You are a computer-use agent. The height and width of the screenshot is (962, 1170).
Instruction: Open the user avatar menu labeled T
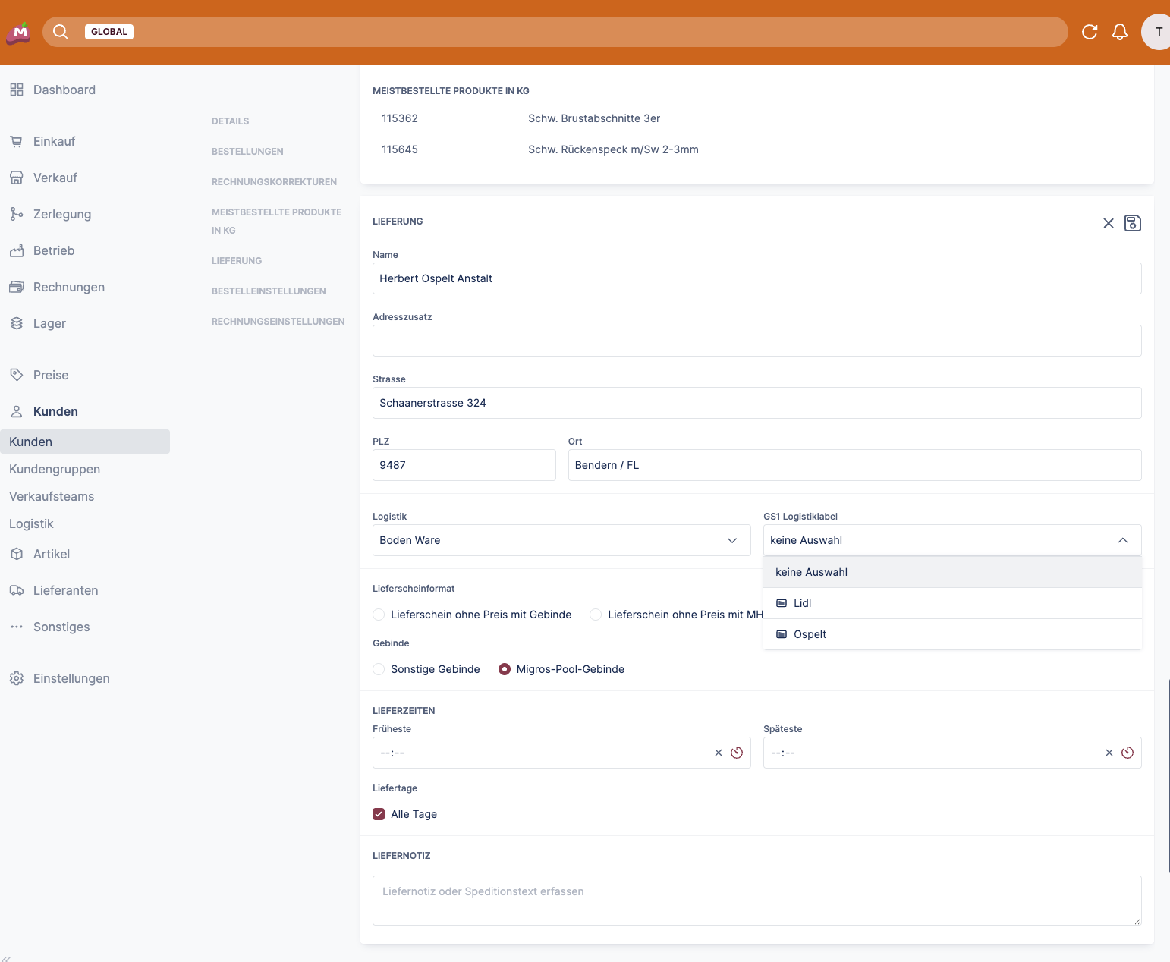tap(1157, 32)
